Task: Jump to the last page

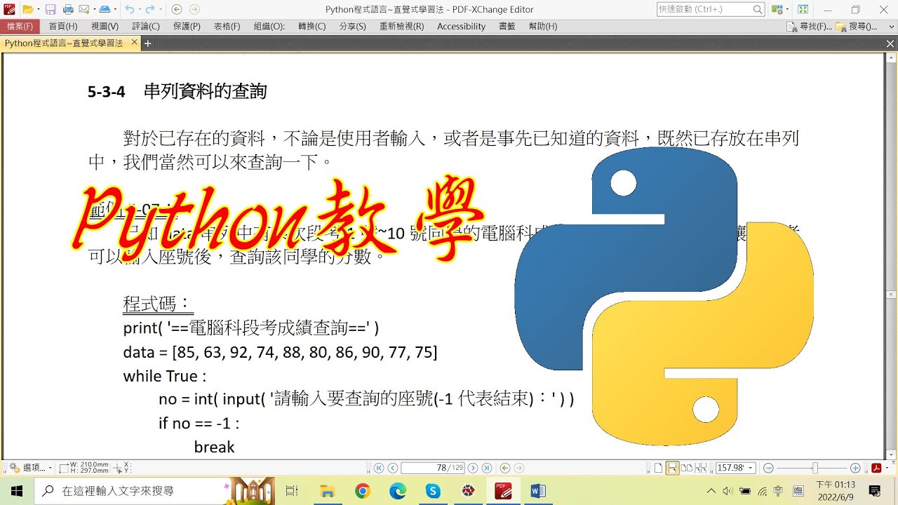Action: [487, 468]
